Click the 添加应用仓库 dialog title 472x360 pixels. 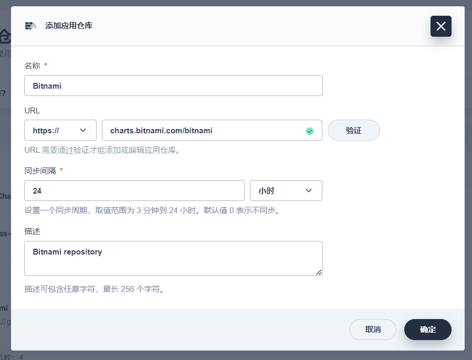pyautogui.click(x=69, y=26)
